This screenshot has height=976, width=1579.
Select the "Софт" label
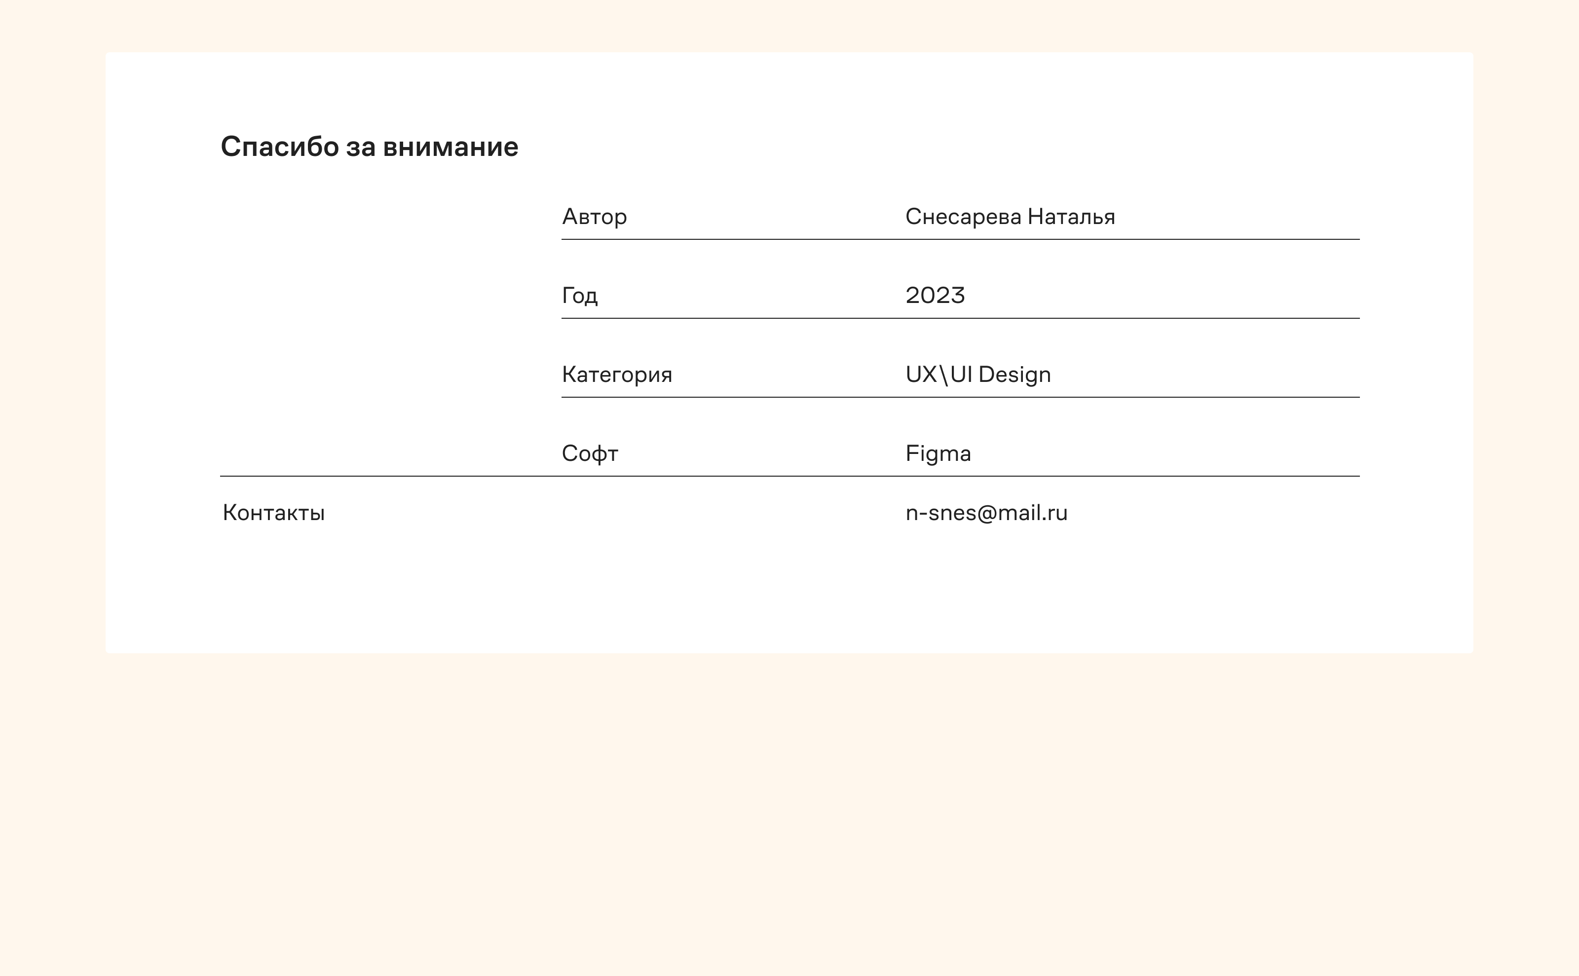589,454
